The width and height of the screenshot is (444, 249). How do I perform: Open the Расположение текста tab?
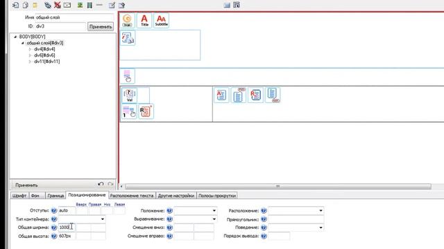[132, 196]
